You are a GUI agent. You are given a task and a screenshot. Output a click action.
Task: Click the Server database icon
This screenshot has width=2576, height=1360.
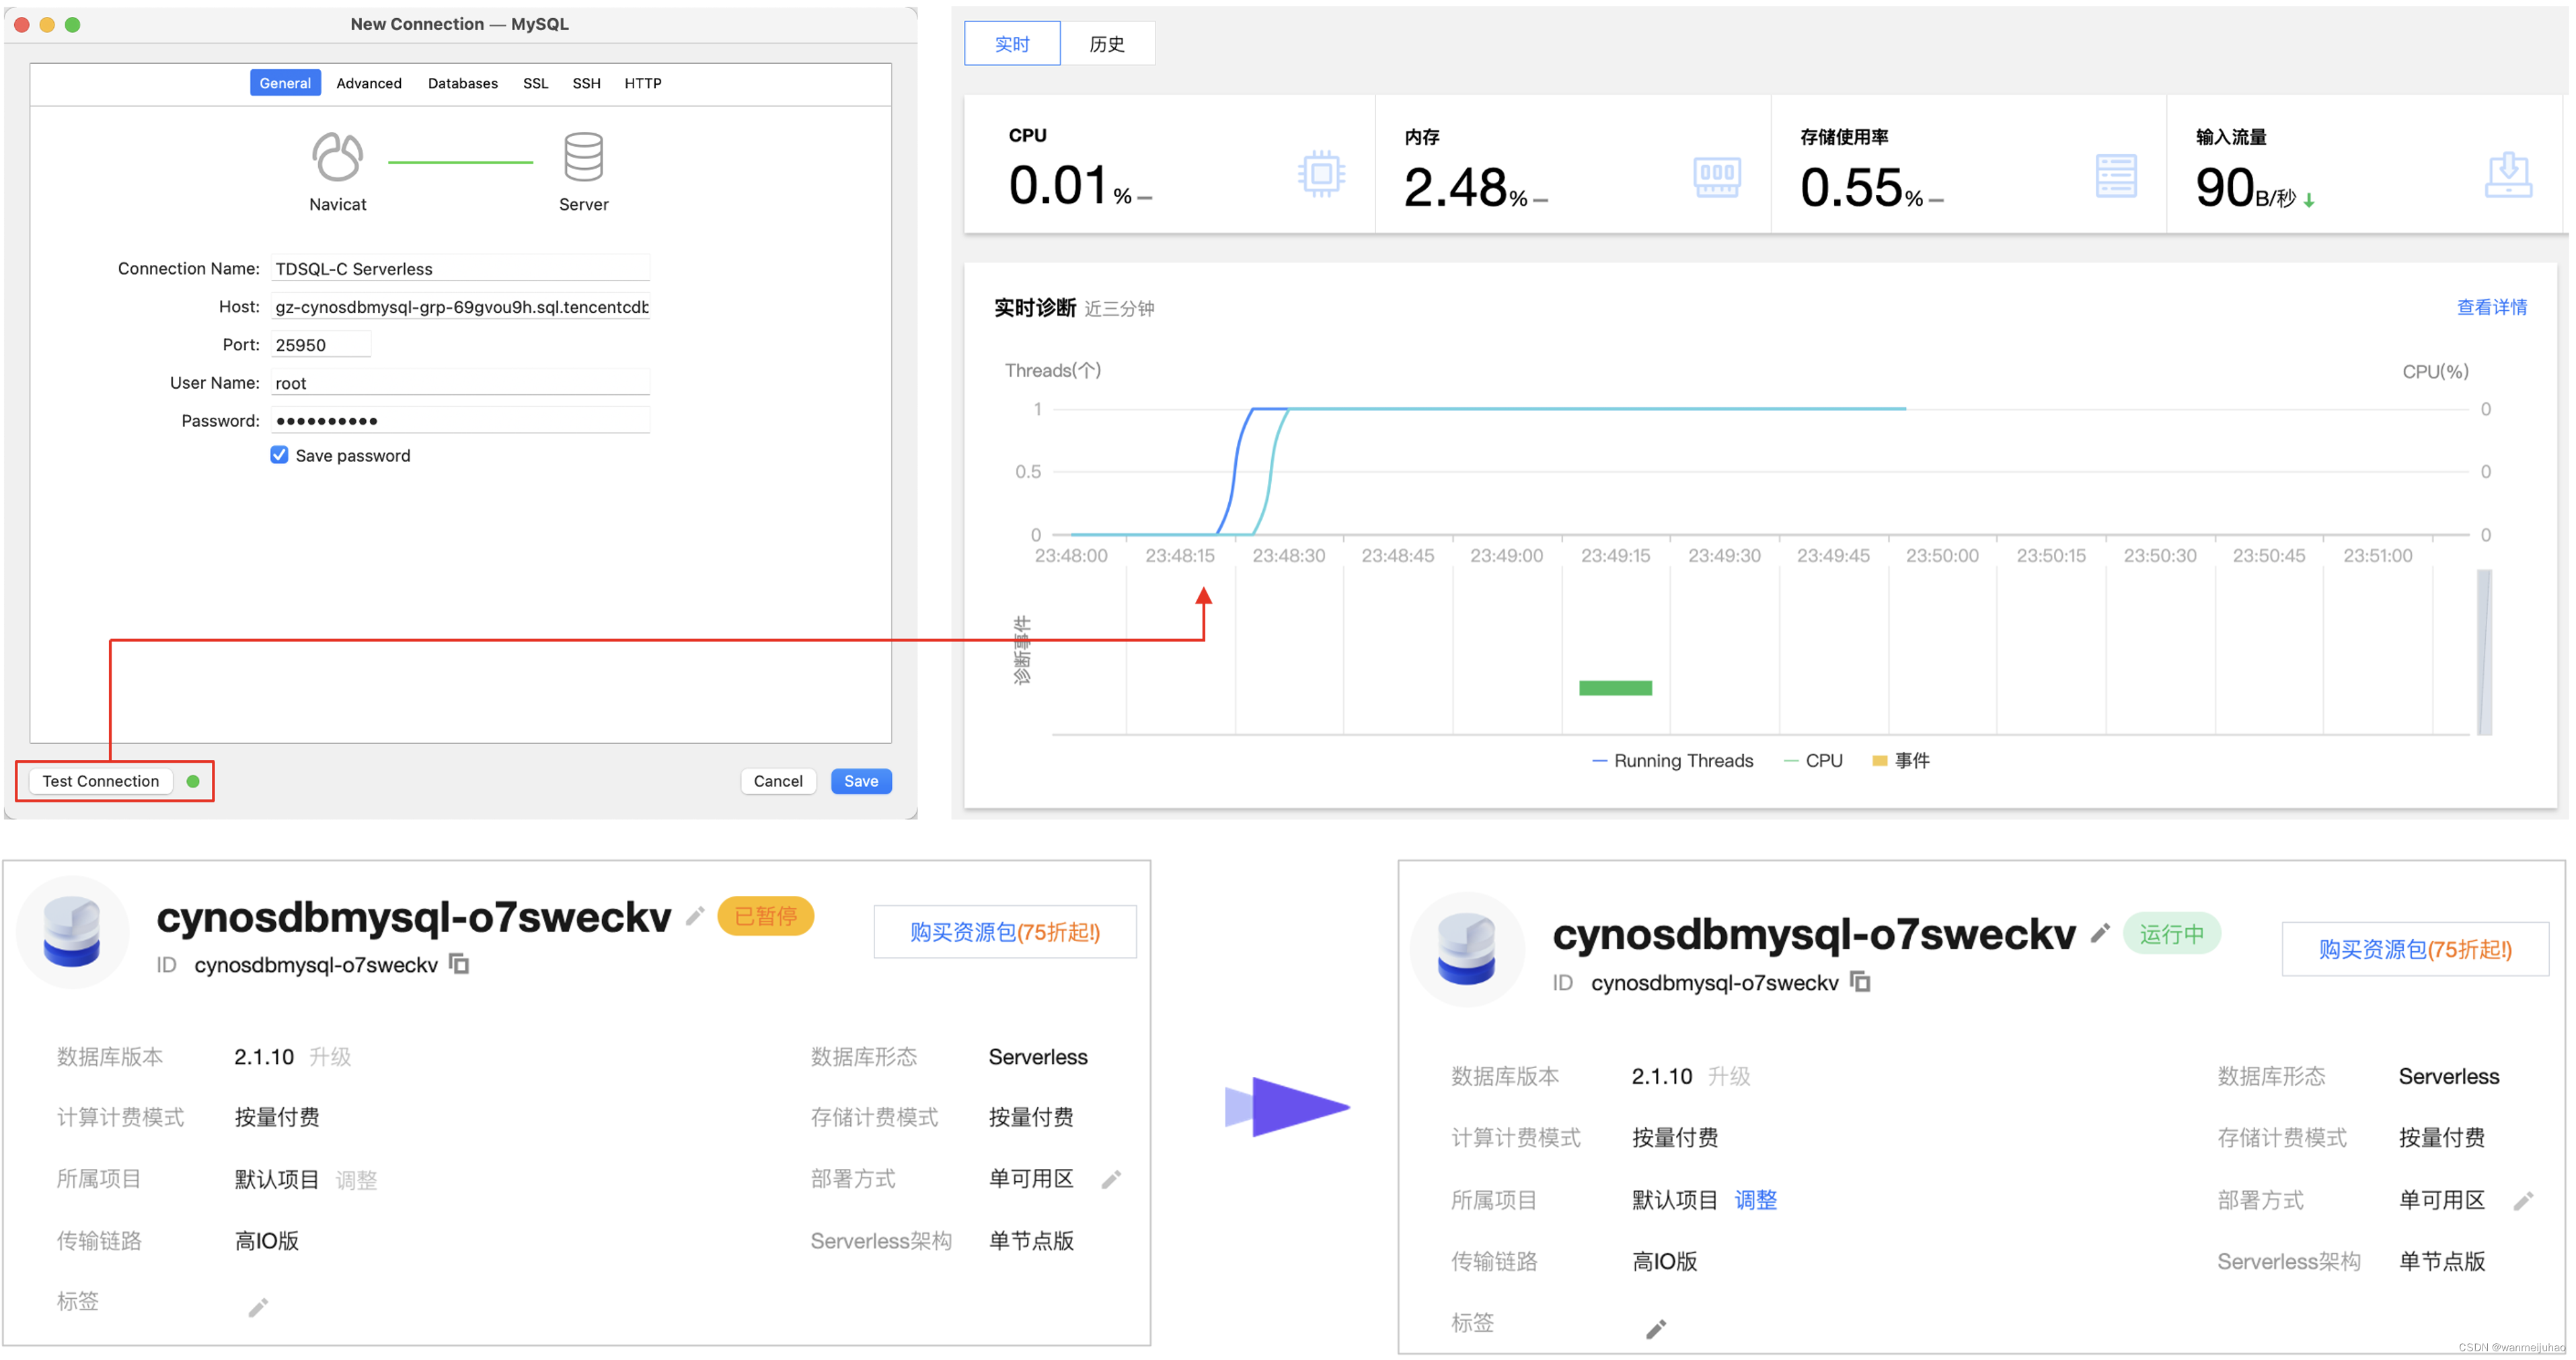click(583, 157)
